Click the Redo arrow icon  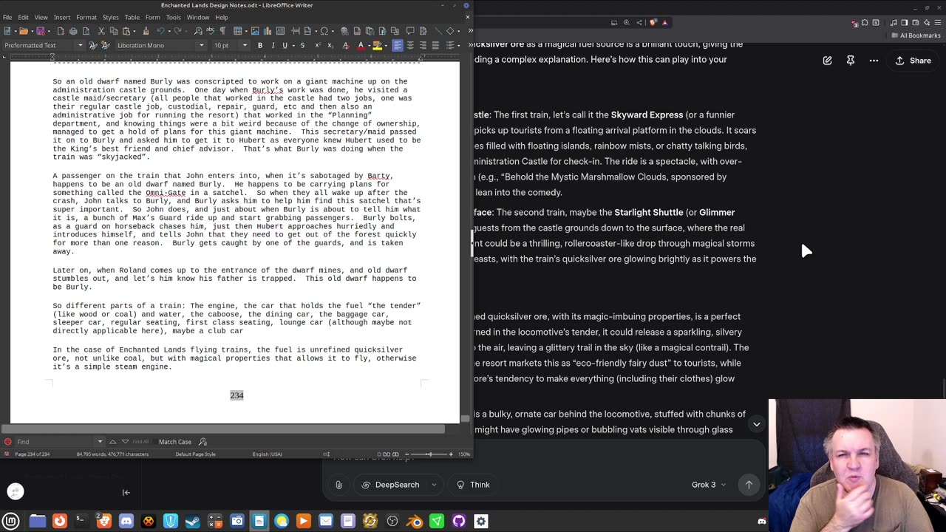177,31
